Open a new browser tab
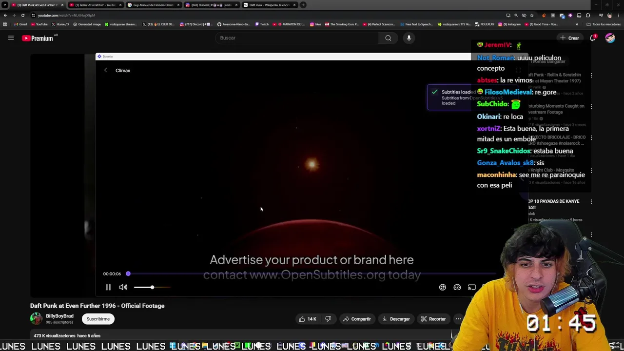The image size is (624, 351). pyautogui.click(x=303, y=5)
